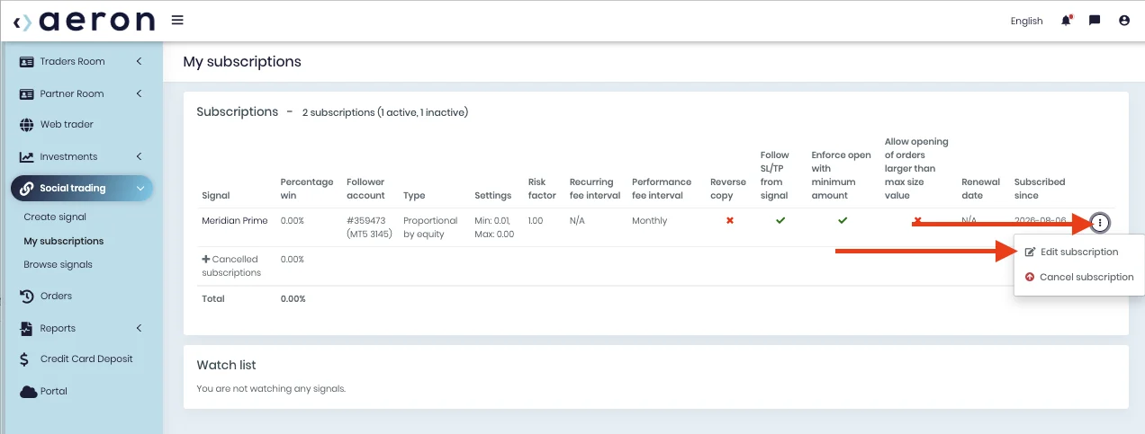The height and width of the screenshot is (434, 1145).
Task: Click the Total row label
Action: pyautogui.click(x=213, y=298)
